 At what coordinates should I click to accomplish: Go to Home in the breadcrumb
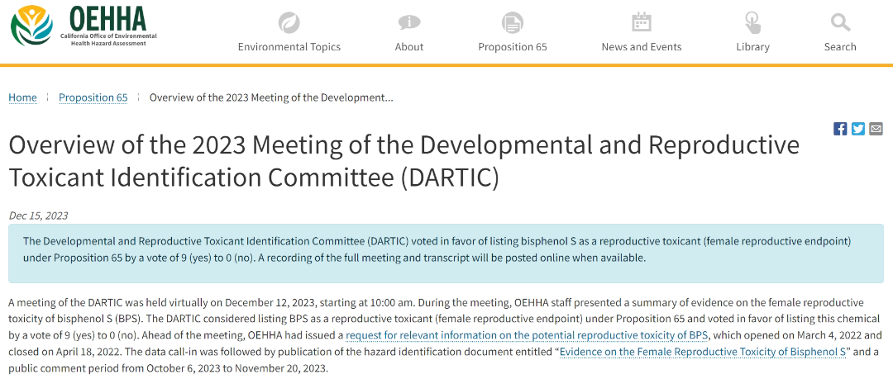[x=22, y=97]
